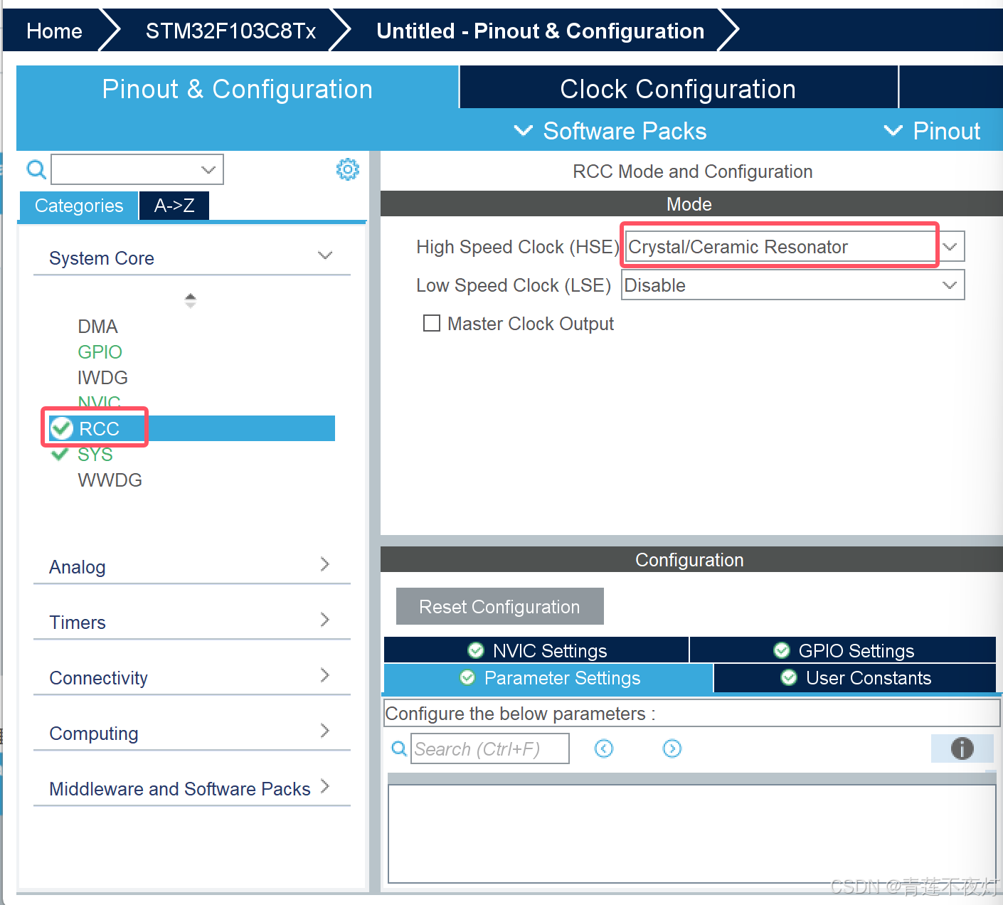Screen dimensions: 1003x905
Task: Click the STM32F103C8Tx breadcrumb
Action: [230, 31]
